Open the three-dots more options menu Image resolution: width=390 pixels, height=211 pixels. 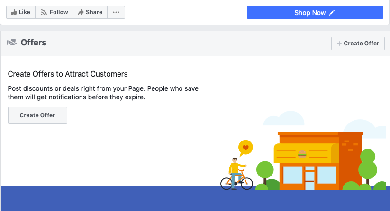(116, 12)
